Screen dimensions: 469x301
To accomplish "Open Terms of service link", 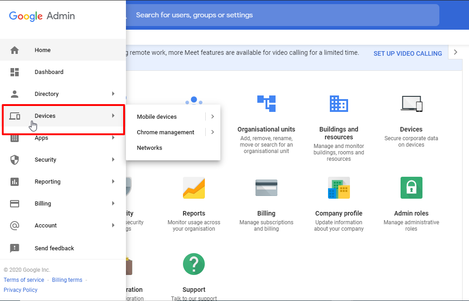I will (x=24, y=280).
